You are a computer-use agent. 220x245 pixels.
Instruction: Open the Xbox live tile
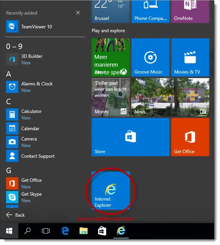point(111,57)
